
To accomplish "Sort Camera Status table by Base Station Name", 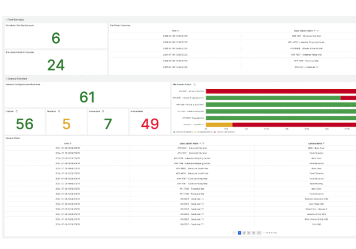I will [x=189, y=143].
